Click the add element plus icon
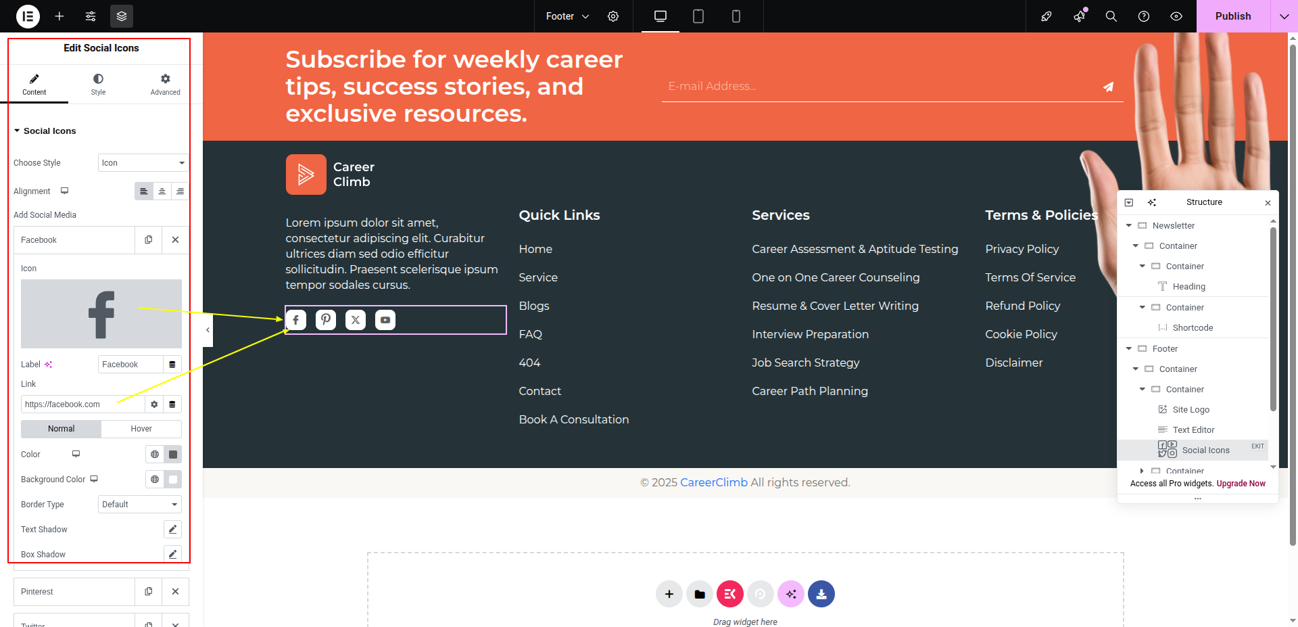This screenshot has width=1298, height=627. (59, 16)
